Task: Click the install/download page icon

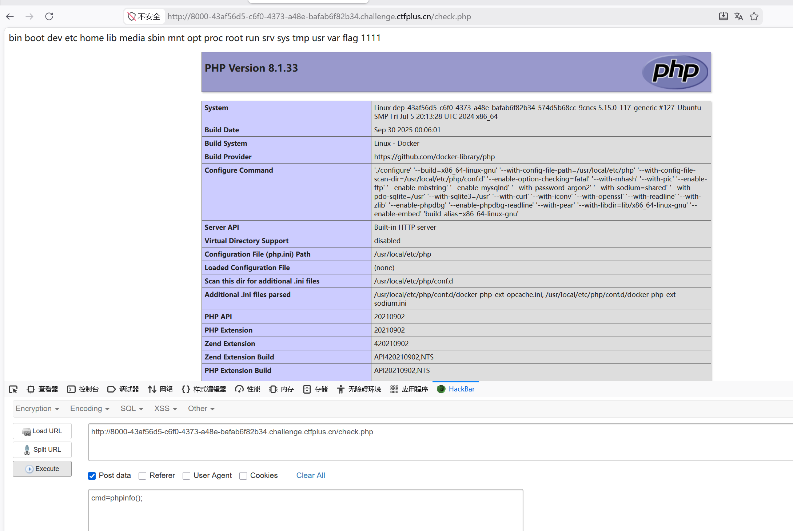Action: [x=723, y=16]
